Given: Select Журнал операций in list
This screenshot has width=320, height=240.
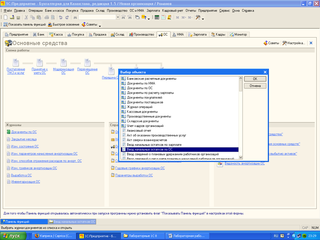Looking at the screenshot, I should (180, 107).
